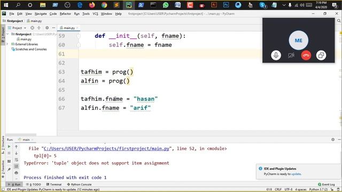Image resolution: width=342 pixels, height=192 pixels.
Task: Click the ME avatar in call overlay
Action: coord(298,41)
